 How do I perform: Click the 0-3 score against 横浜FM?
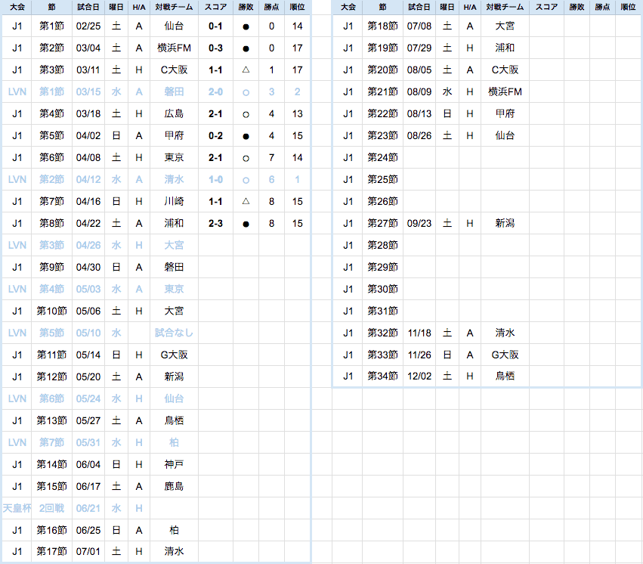coord(215,48)
